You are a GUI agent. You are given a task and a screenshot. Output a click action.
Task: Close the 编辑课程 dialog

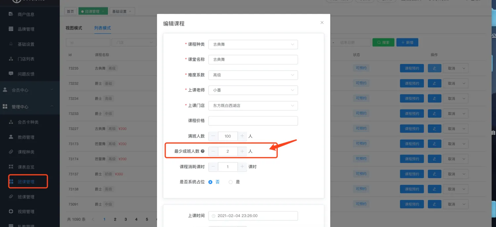pyautogui.click(x=322, y=23)
